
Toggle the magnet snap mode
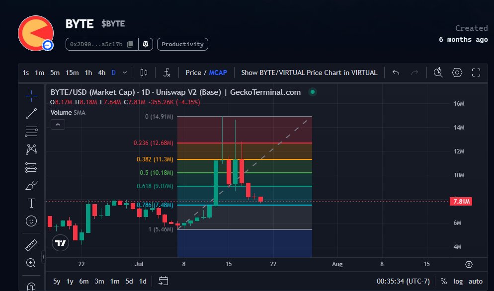[31, 286]
